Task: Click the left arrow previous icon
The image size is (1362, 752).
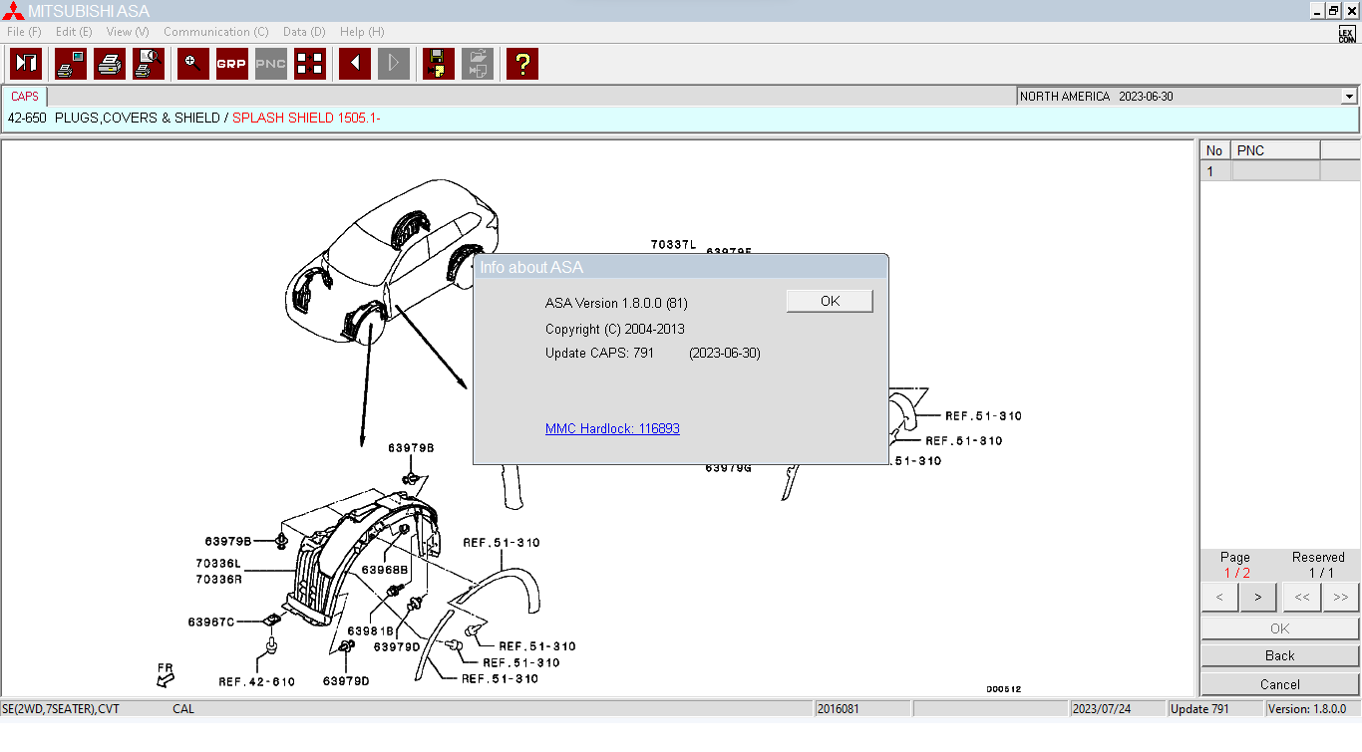Action: (x=355, y=64)
